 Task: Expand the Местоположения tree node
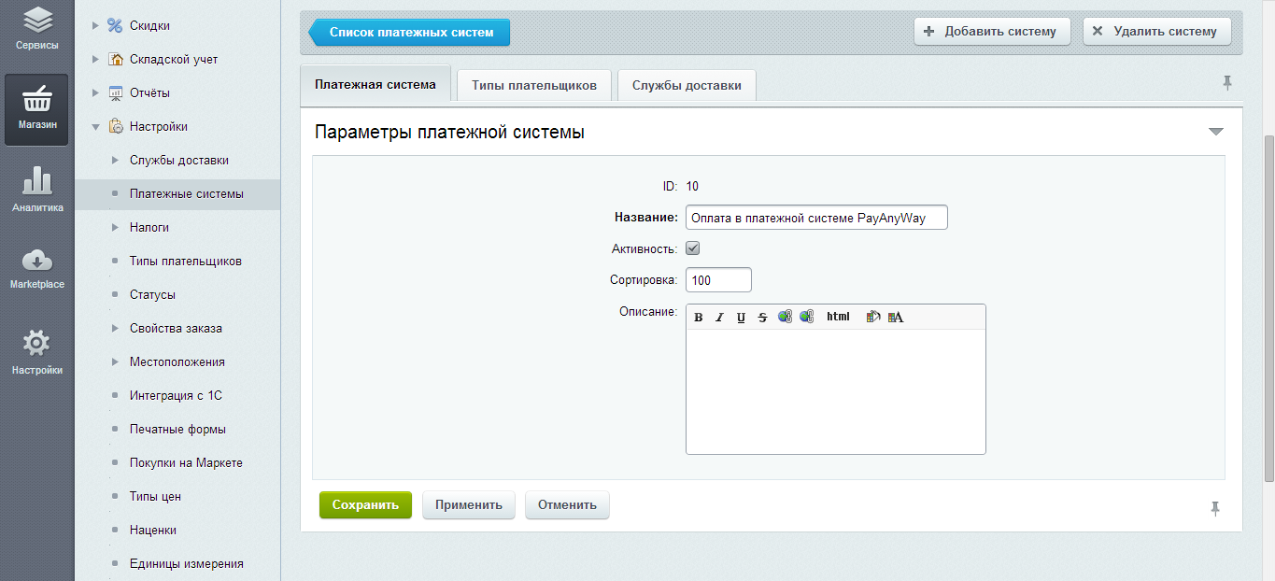(x=115, y=361)
